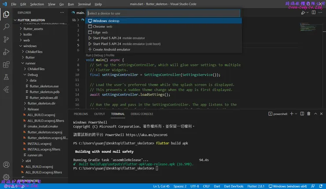The height and width of the screenshot is (189, 326).
Task: Open the new terminal profile dropdown arrow
Action: coord(296,114)
